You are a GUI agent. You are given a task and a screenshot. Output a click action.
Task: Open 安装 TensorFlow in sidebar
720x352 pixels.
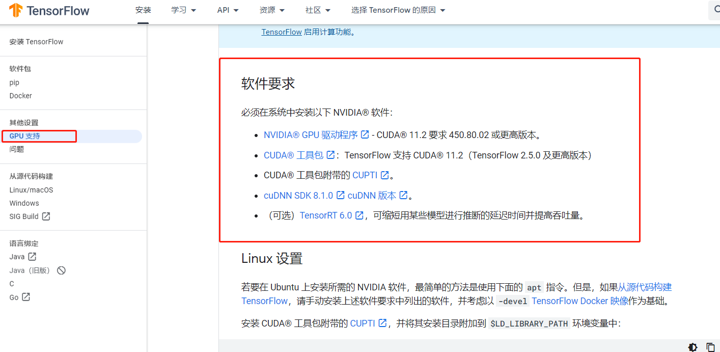click(36, 42)
